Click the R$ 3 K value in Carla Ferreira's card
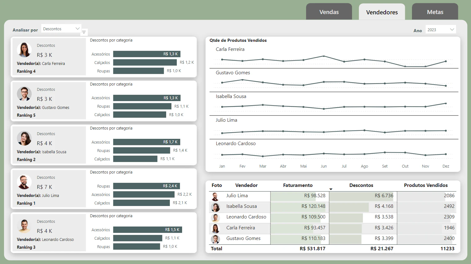The image size is (471, 264). (x=44, y=55)
